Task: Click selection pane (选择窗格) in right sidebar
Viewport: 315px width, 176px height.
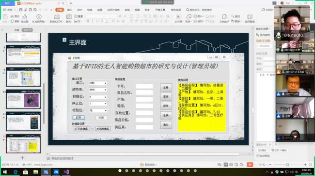Action: coord(263,35)
